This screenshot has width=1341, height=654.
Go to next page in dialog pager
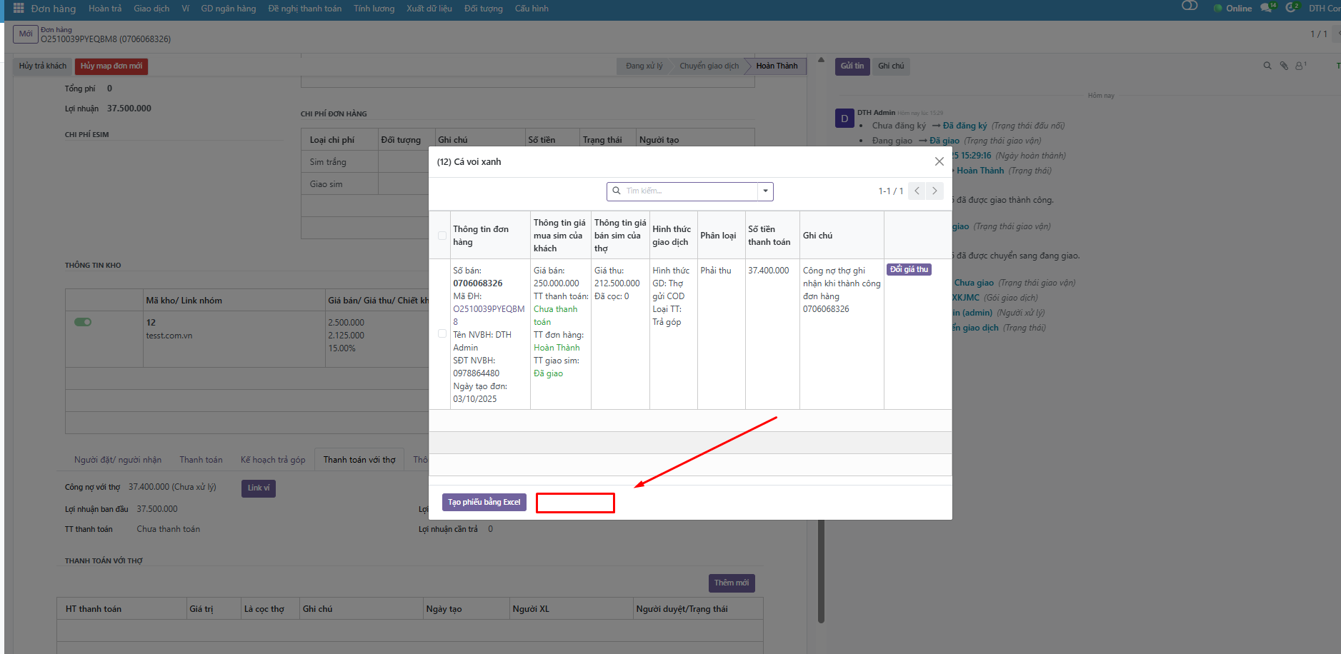(x=934, y=191)
